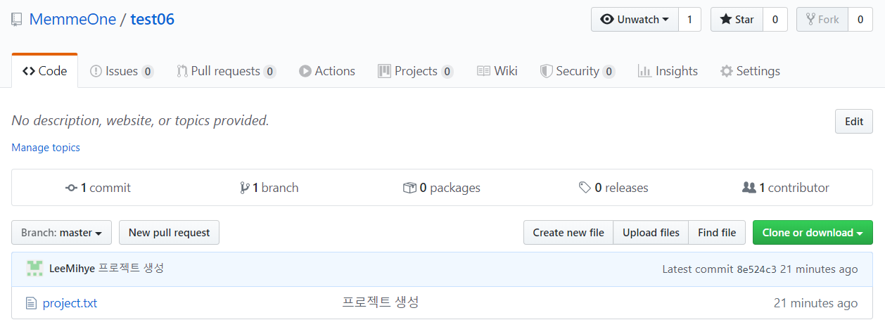Click the pull request icon in tabs

(182, 71)
